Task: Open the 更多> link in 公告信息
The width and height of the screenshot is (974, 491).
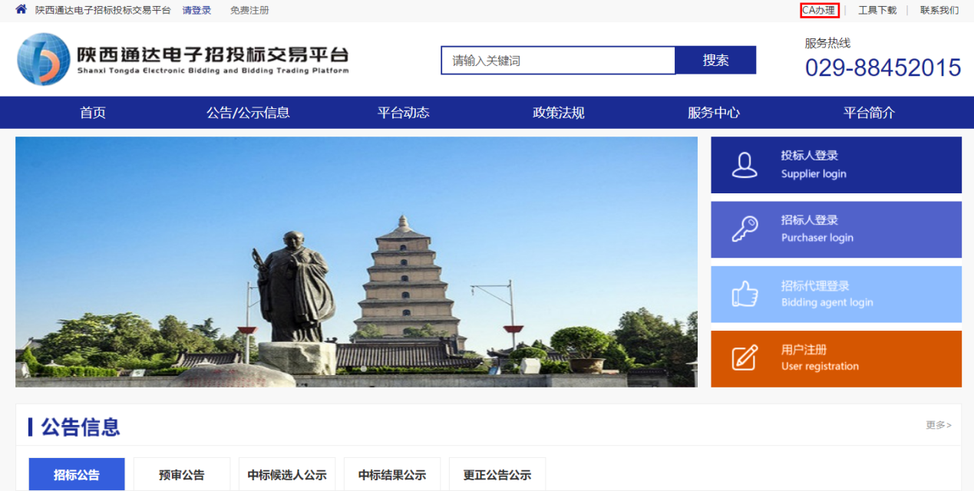Action: (939, 425)
